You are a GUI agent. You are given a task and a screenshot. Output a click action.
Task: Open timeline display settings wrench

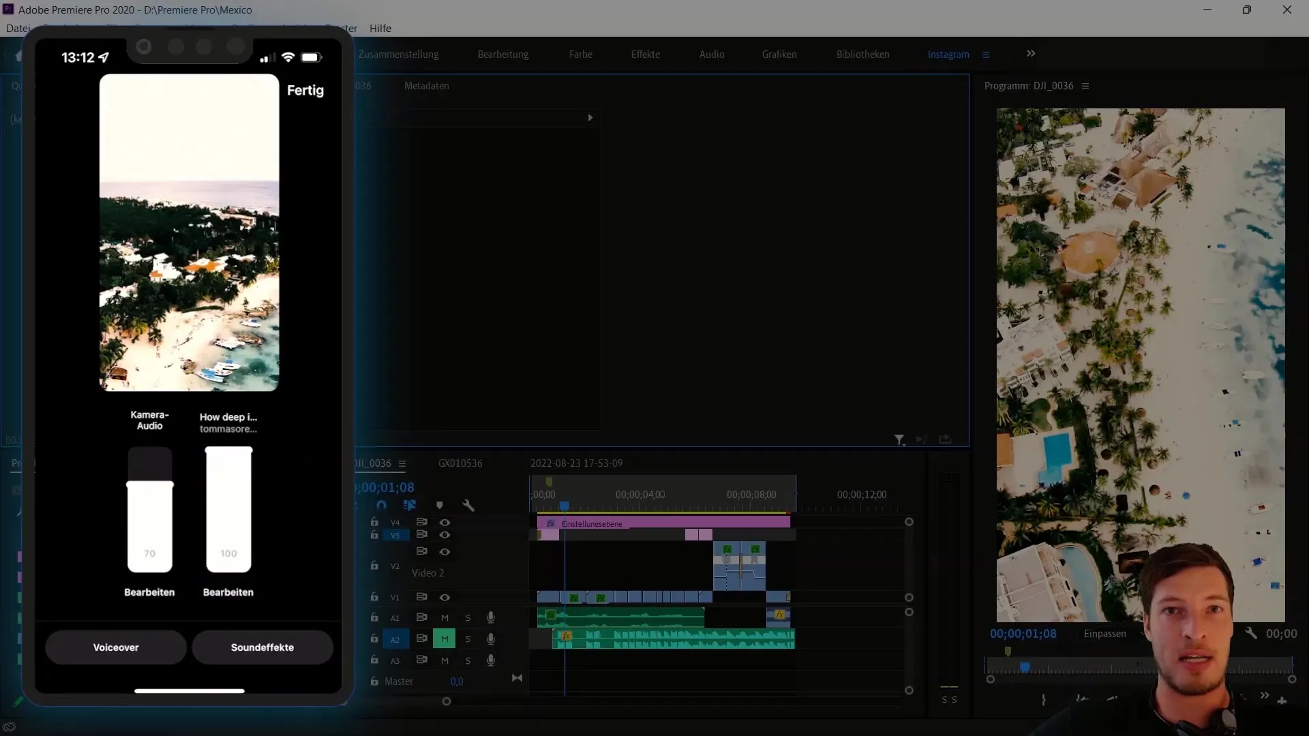pos(468,505)
